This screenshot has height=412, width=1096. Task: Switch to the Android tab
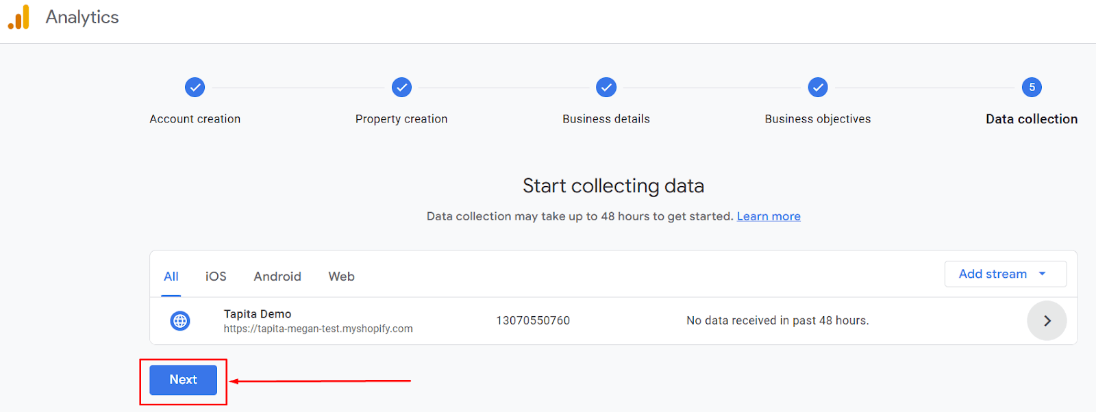coord(277,276)
